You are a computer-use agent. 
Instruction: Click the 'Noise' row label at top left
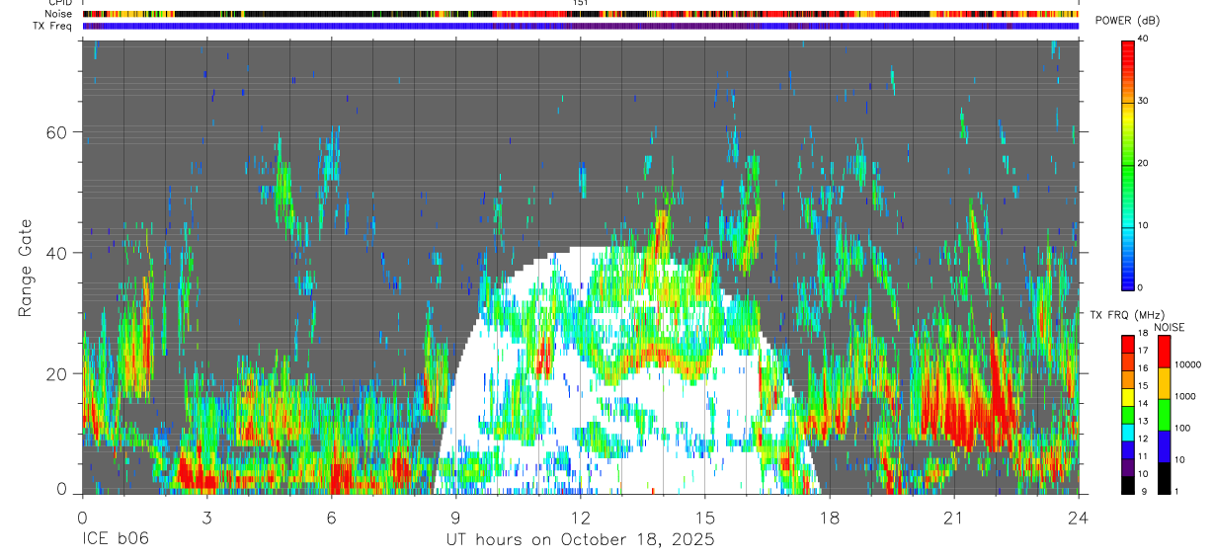56,14
